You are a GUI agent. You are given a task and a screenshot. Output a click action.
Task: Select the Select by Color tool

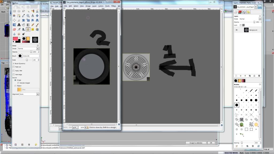pyautogui.click(x=33, y=11)
